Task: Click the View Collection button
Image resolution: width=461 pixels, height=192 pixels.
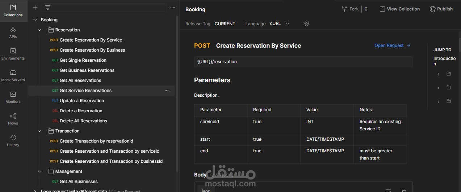Action: (400, 9)
